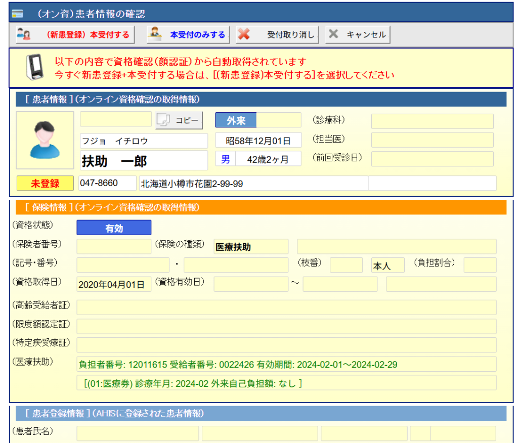Click the furigana field フジョ イチロウ
This screenshot has width=518, height=443.
[x=144, y=141]
